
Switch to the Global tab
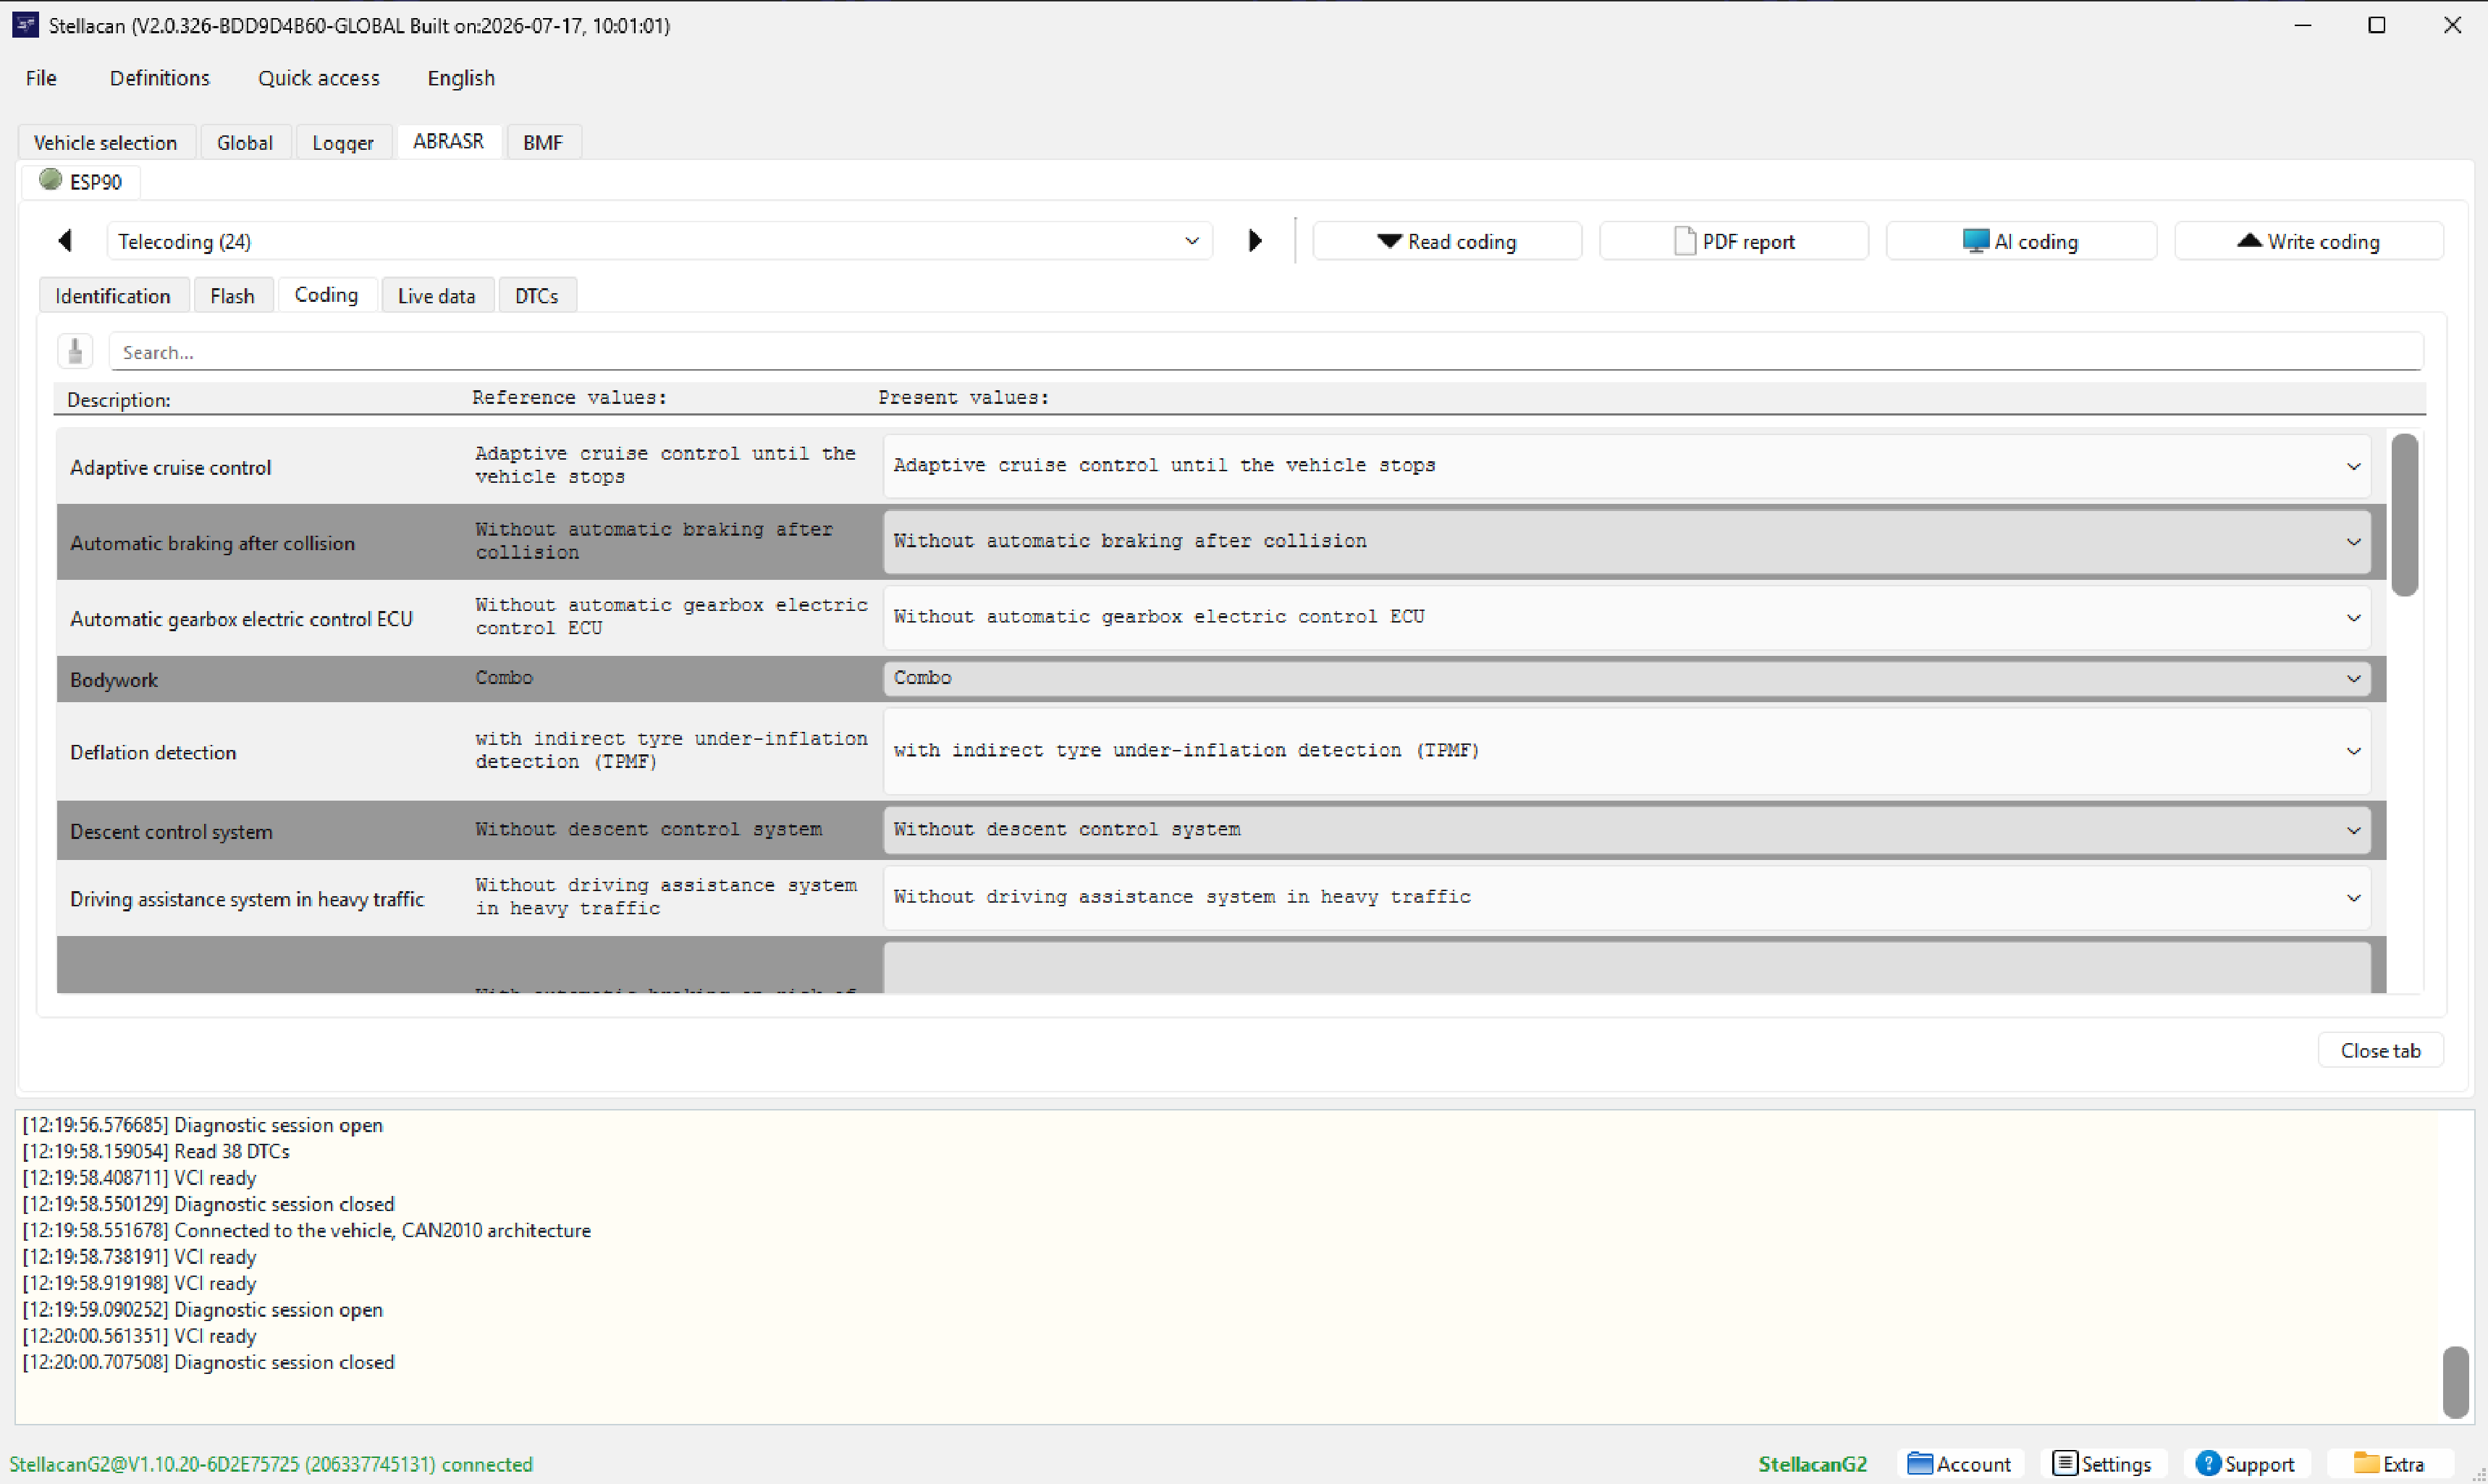245,142
